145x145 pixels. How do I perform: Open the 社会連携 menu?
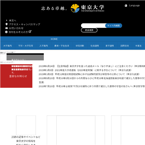[95, 46]
